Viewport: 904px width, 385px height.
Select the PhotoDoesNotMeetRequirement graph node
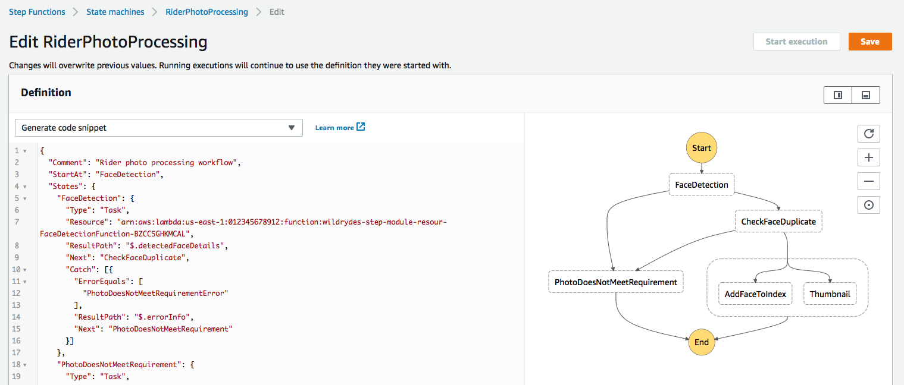click(x=616, y=282)
